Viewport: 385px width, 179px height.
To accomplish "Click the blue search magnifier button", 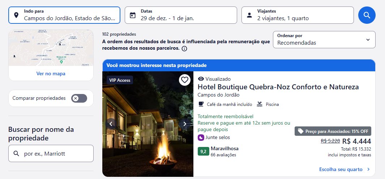I will 367,15.
